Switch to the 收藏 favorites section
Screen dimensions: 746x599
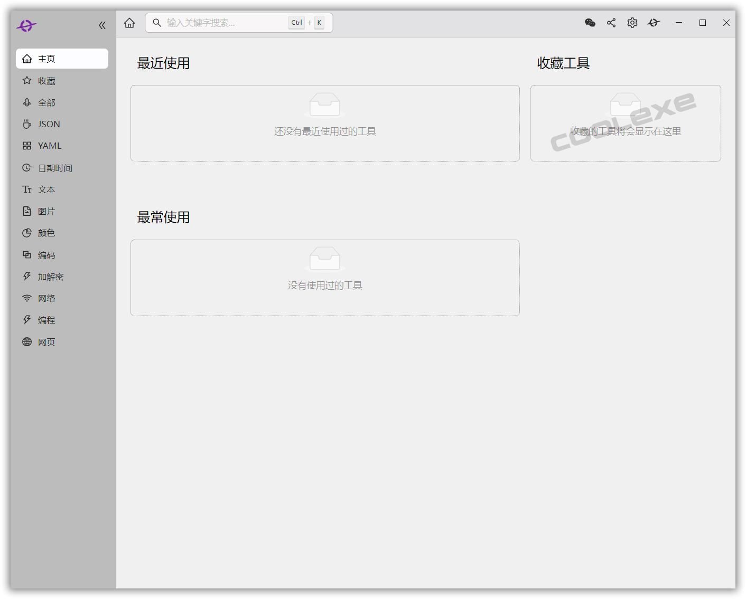46,80
